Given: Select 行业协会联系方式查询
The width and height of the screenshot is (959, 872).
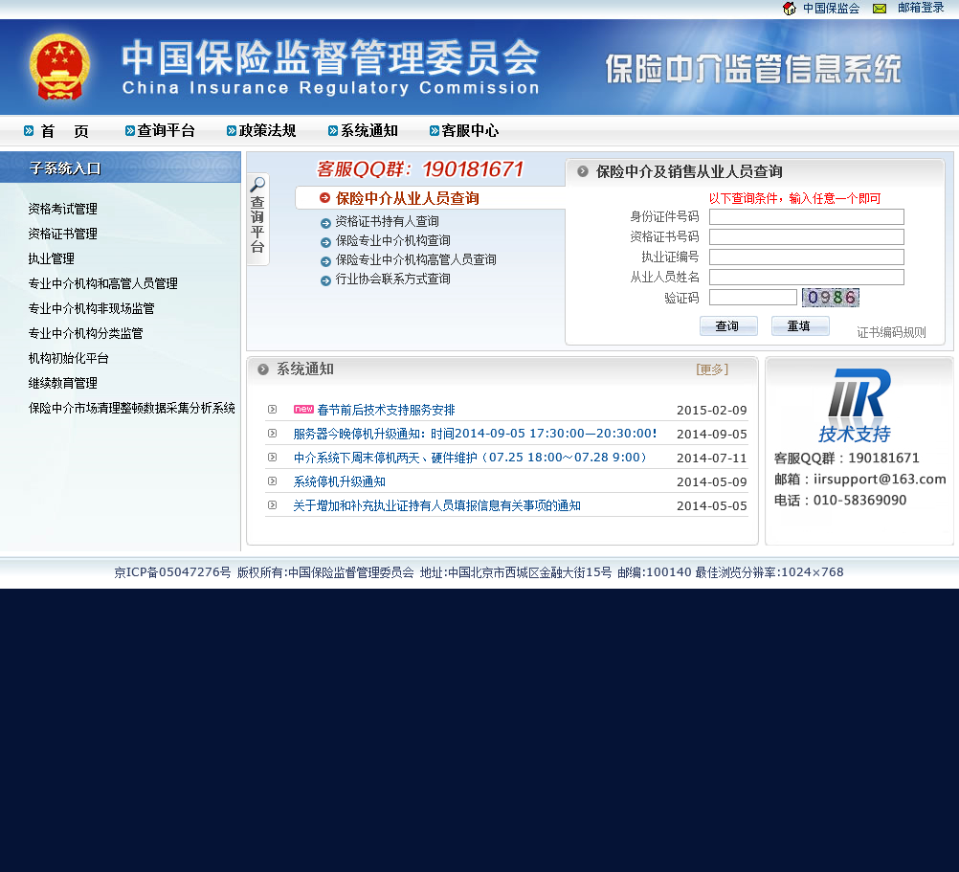Looking at the screenshot, I should pyautogui.click(x=392, y=279).
